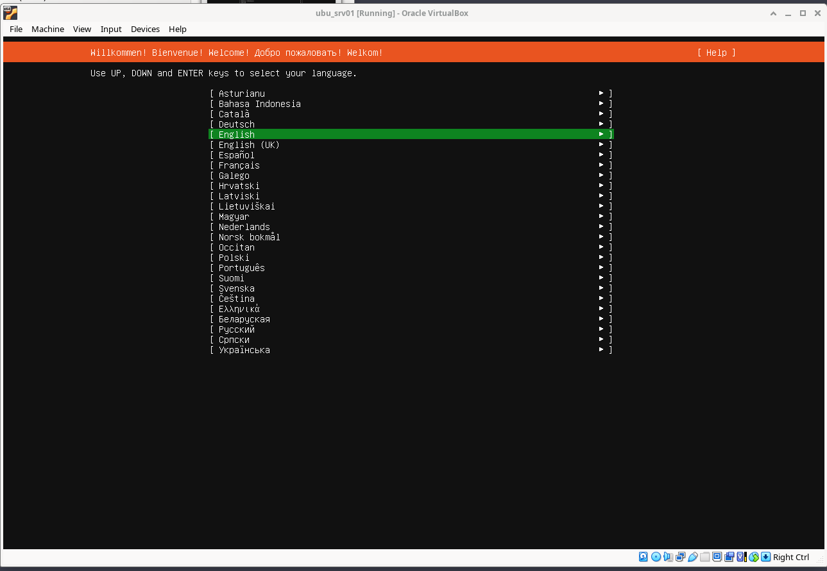The width and height of the screenshot is (827, 571).
Task: Expand the Українська language row arrow
Action: 601,350
